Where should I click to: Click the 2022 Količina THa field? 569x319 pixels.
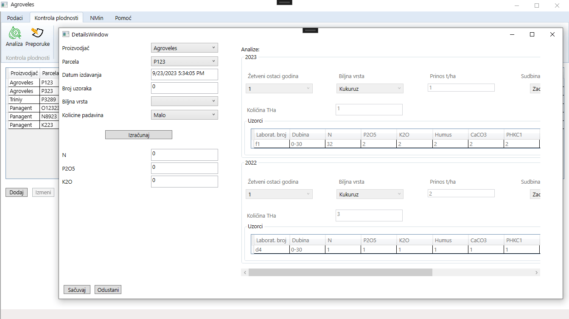(369, 215)
